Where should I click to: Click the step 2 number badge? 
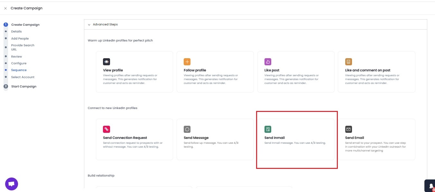pos(6,86)
